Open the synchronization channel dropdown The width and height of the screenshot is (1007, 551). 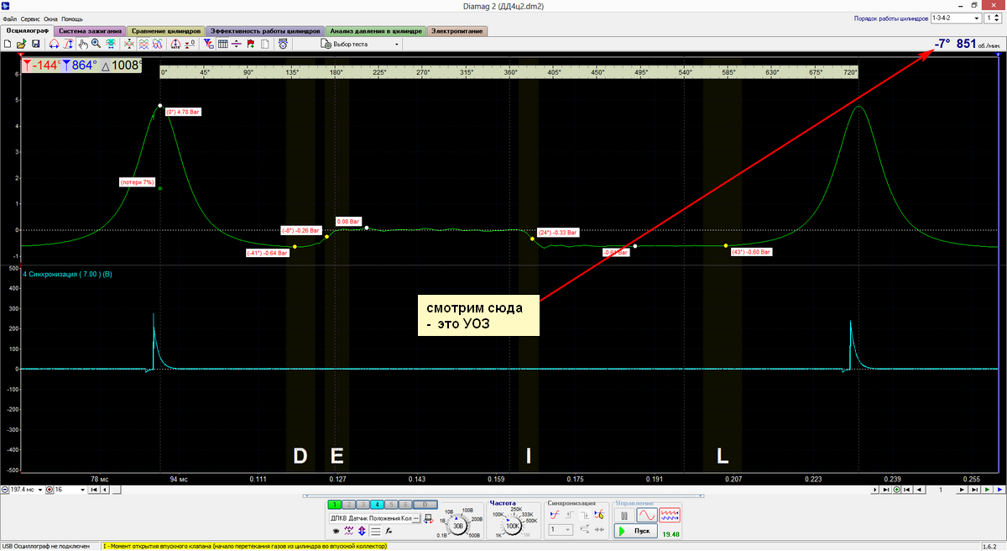click(562, 529)
